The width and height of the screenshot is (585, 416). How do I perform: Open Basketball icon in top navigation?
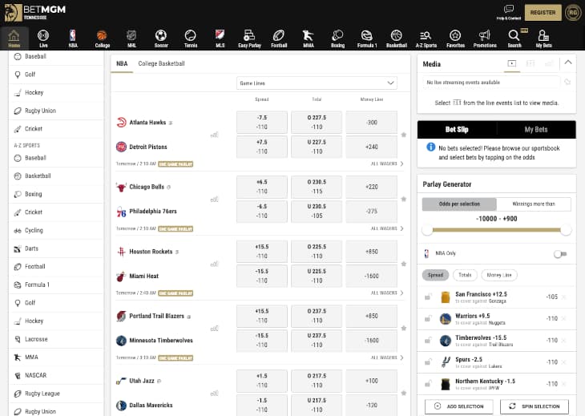(x=396, y=38)
